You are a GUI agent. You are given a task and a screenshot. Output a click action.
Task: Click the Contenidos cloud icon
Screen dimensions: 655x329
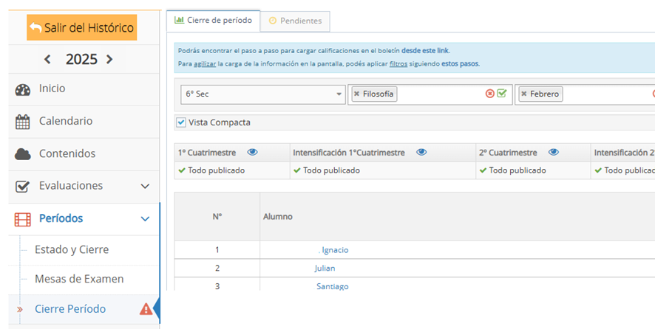[x=23, y=154]
